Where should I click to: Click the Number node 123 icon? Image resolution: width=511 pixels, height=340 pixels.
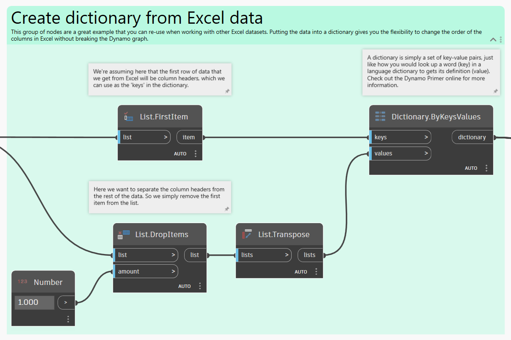pos(22,282)
